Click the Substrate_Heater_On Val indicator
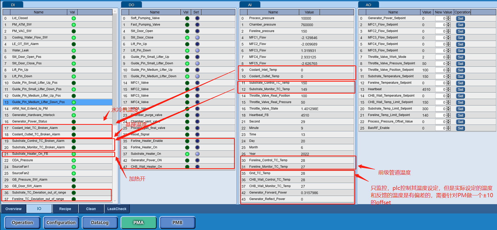The height and width of the screenshot is (230, 497). point(187,154)
